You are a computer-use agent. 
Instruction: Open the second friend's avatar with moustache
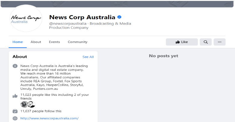tap(32, 104)
